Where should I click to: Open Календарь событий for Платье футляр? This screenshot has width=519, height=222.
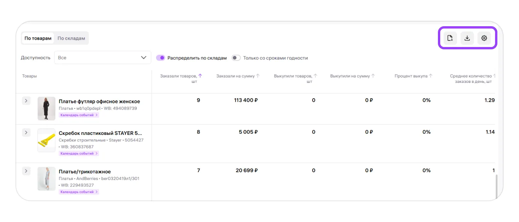79,115
